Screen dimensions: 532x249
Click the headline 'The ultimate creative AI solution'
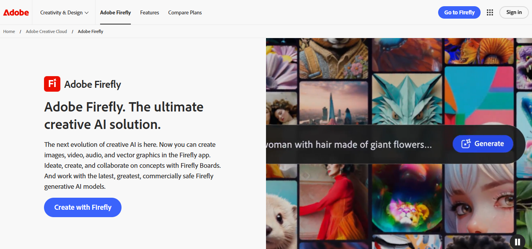(x=124, y=116)
